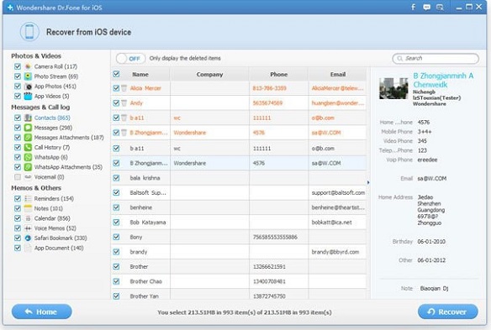Open the feedback chat bubble icon
Screen dimensions: 491x330
[426, 8]
